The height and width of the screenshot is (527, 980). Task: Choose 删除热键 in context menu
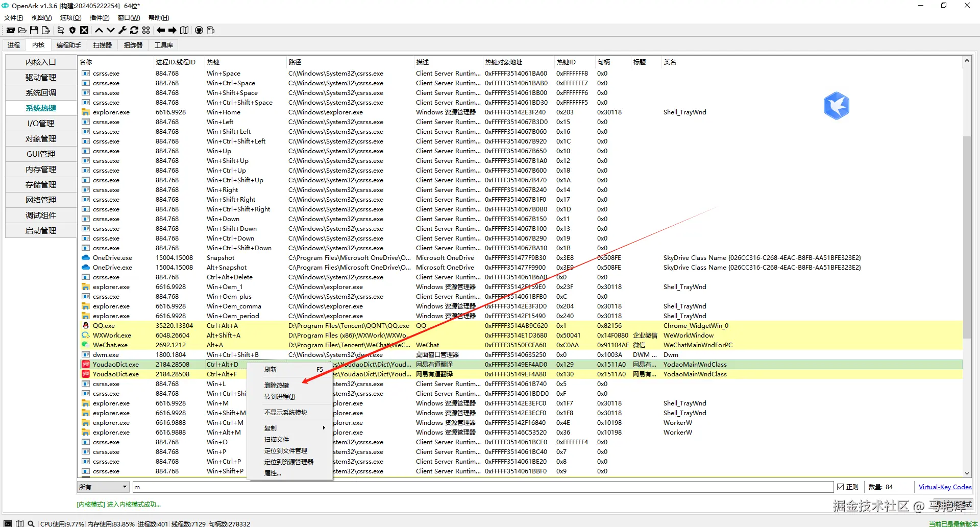coord(289,386)
